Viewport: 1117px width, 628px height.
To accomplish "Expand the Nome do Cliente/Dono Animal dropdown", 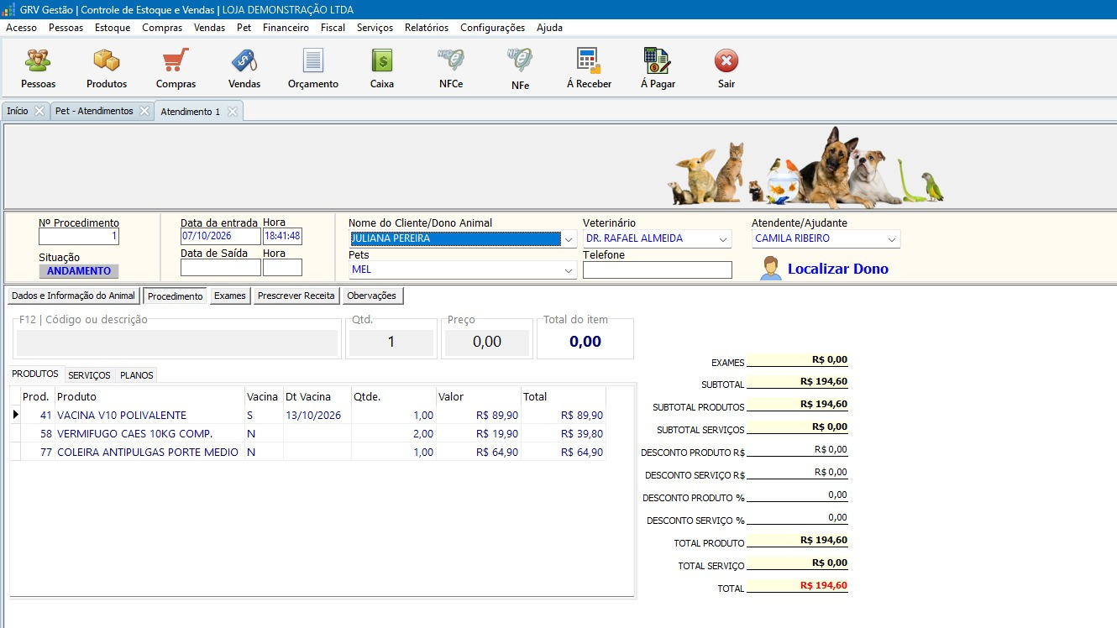I will click(x=569, y=239).
